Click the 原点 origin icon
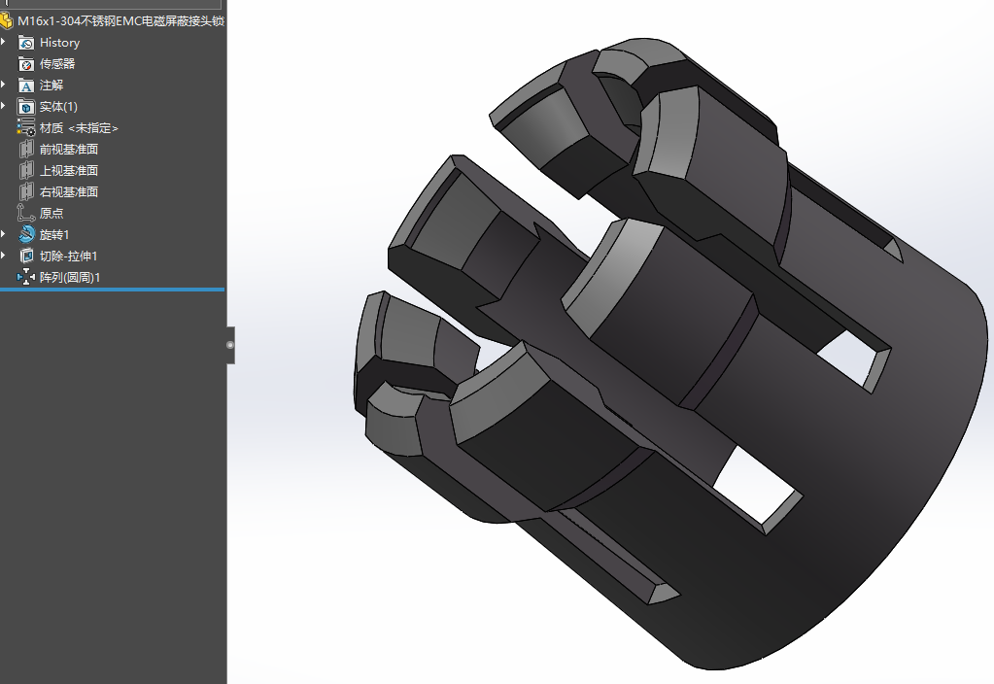 click(x=26, y=214)
